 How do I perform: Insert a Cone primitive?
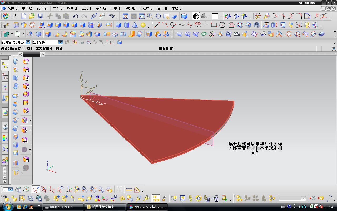[135, 25]
